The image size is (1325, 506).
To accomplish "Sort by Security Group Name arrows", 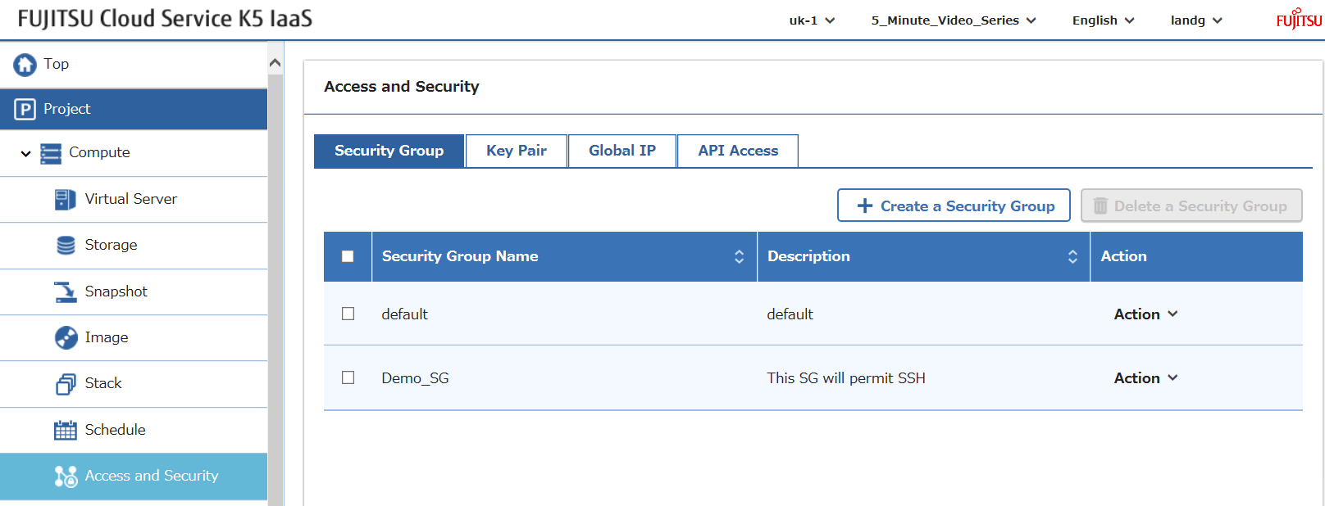I will pos(739,256).
